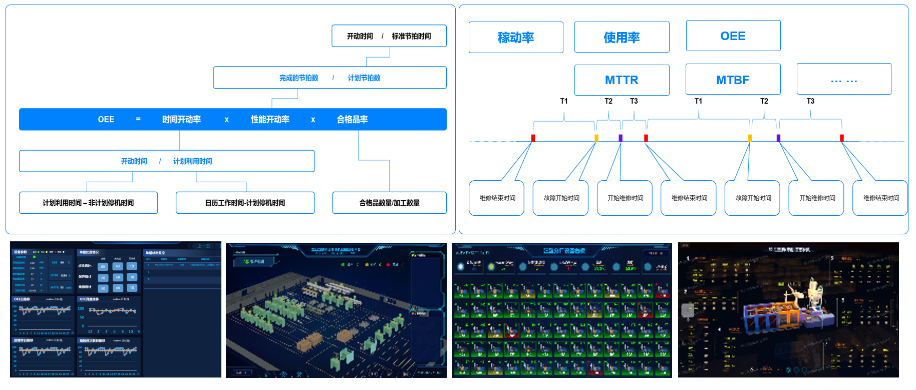Select the second purple marker on the timeline
Image resolution: width=916 pixels, height=390 pixels.
[x=778, y=138]
